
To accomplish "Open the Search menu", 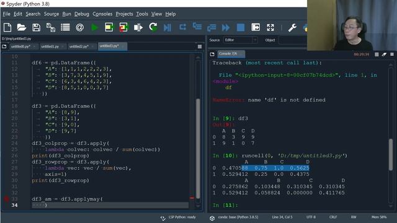I will (33, 14).
